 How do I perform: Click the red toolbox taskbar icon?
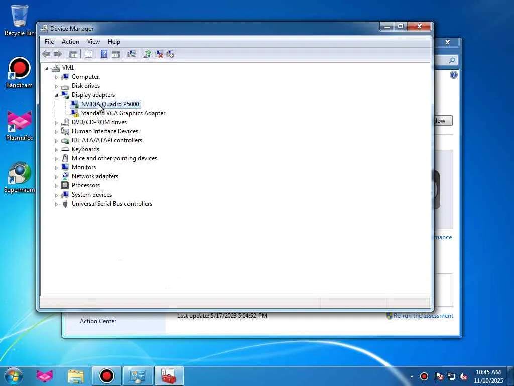pyautogui.click(x=169, y=376)
